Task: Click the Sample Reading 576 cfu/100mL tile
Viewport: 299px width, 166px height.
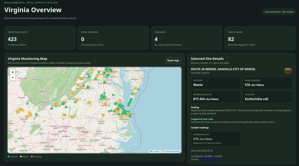Action: tap(267, 83)
